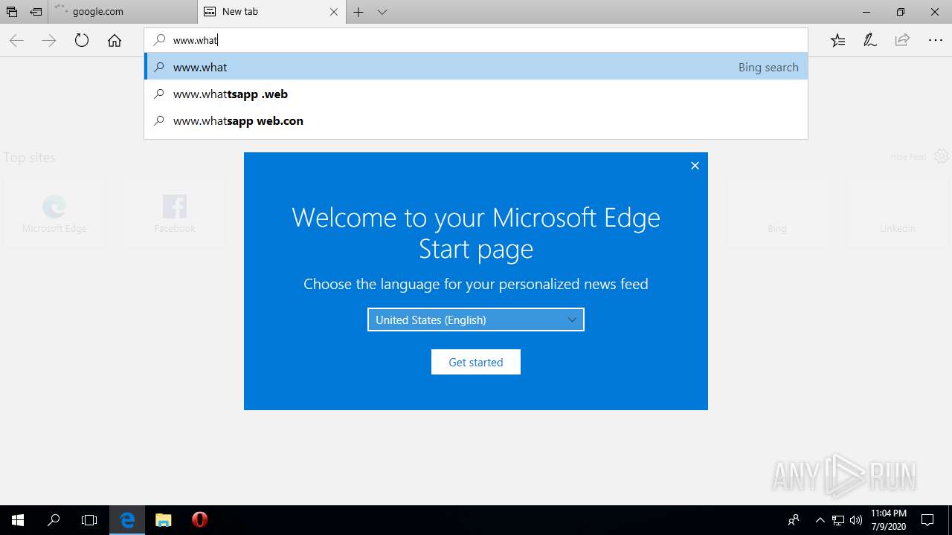Go to the Home page
Image resolution: width=952 pixels, height=535 pixels.
pyautogui.click(x=115, y=41)
